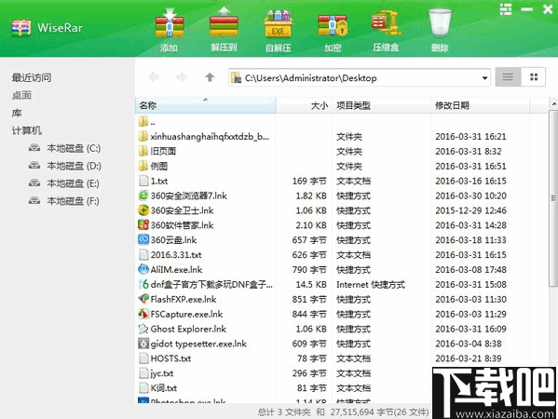Image resolution: width=558 pixels, height=419 pixels.
Task: Go back with the left arrow
Action: (x=154, y=77)
